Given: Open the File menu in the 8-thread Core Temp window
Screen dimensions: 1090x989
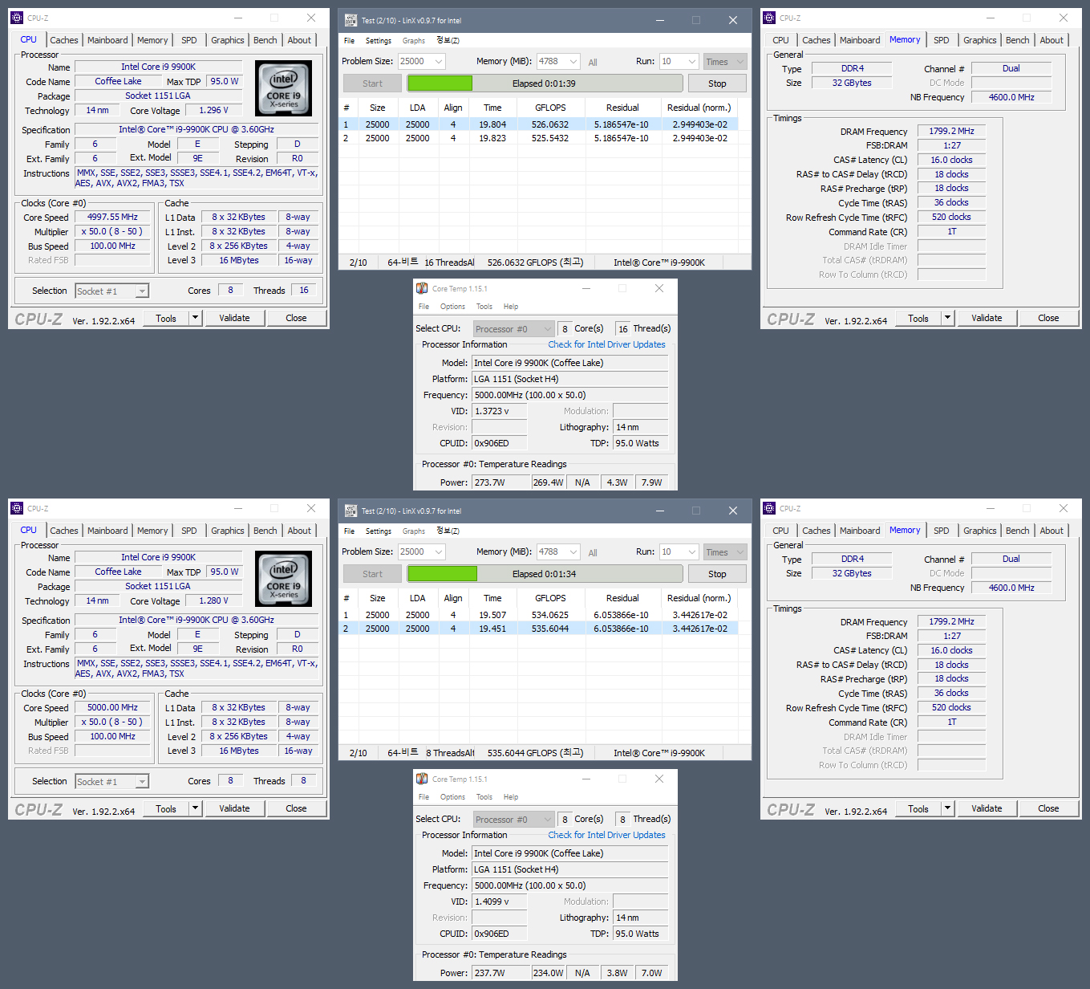Looking at the screenshot, I should 423,797.
